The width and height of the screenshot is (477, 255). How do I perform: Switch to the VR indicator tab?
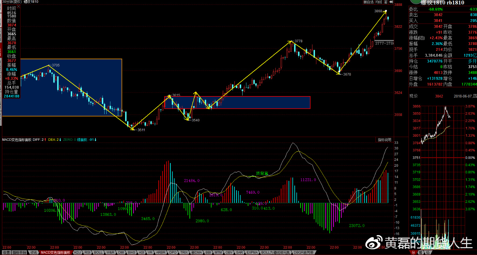tap(150, 253)
